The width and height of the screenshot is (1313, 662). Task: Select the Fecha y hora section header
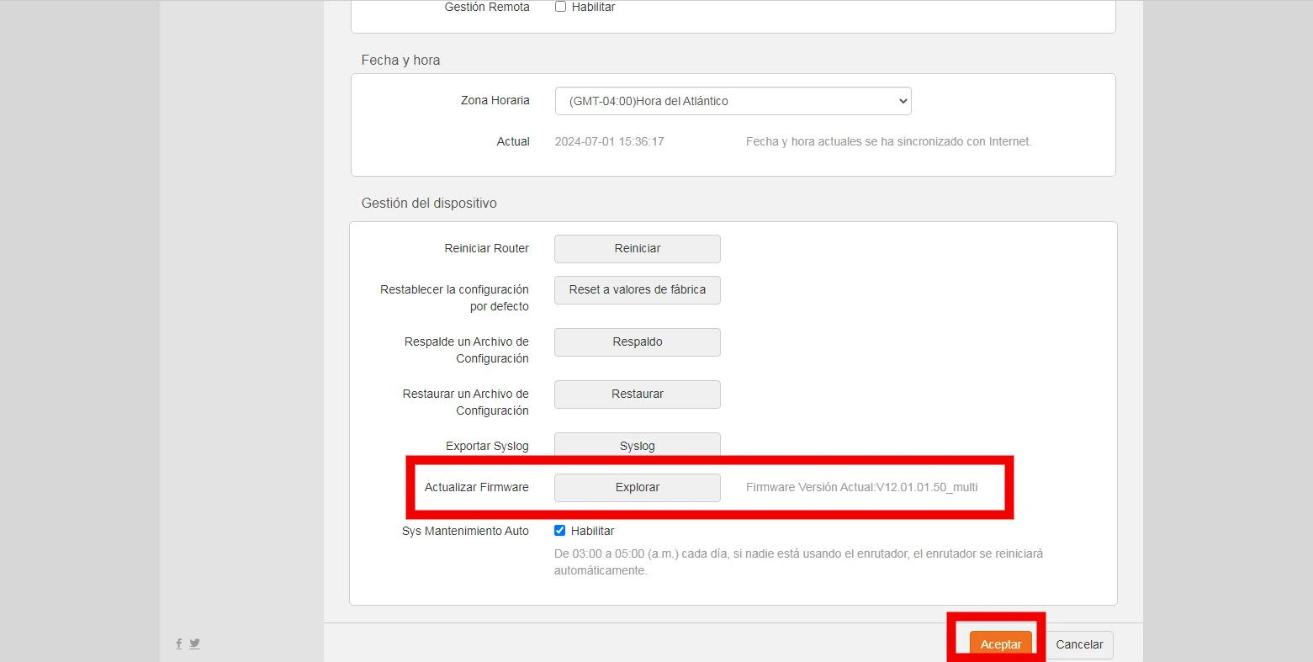pyautogui.click(x=400, y=60)
